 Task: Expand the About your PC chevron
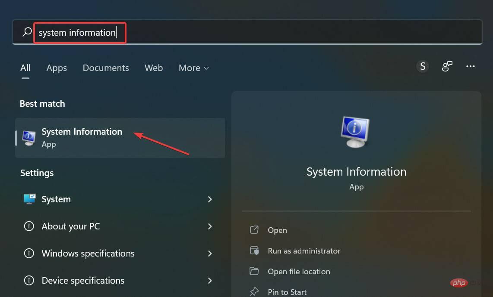pyautogui.click(x=210, y=226)
